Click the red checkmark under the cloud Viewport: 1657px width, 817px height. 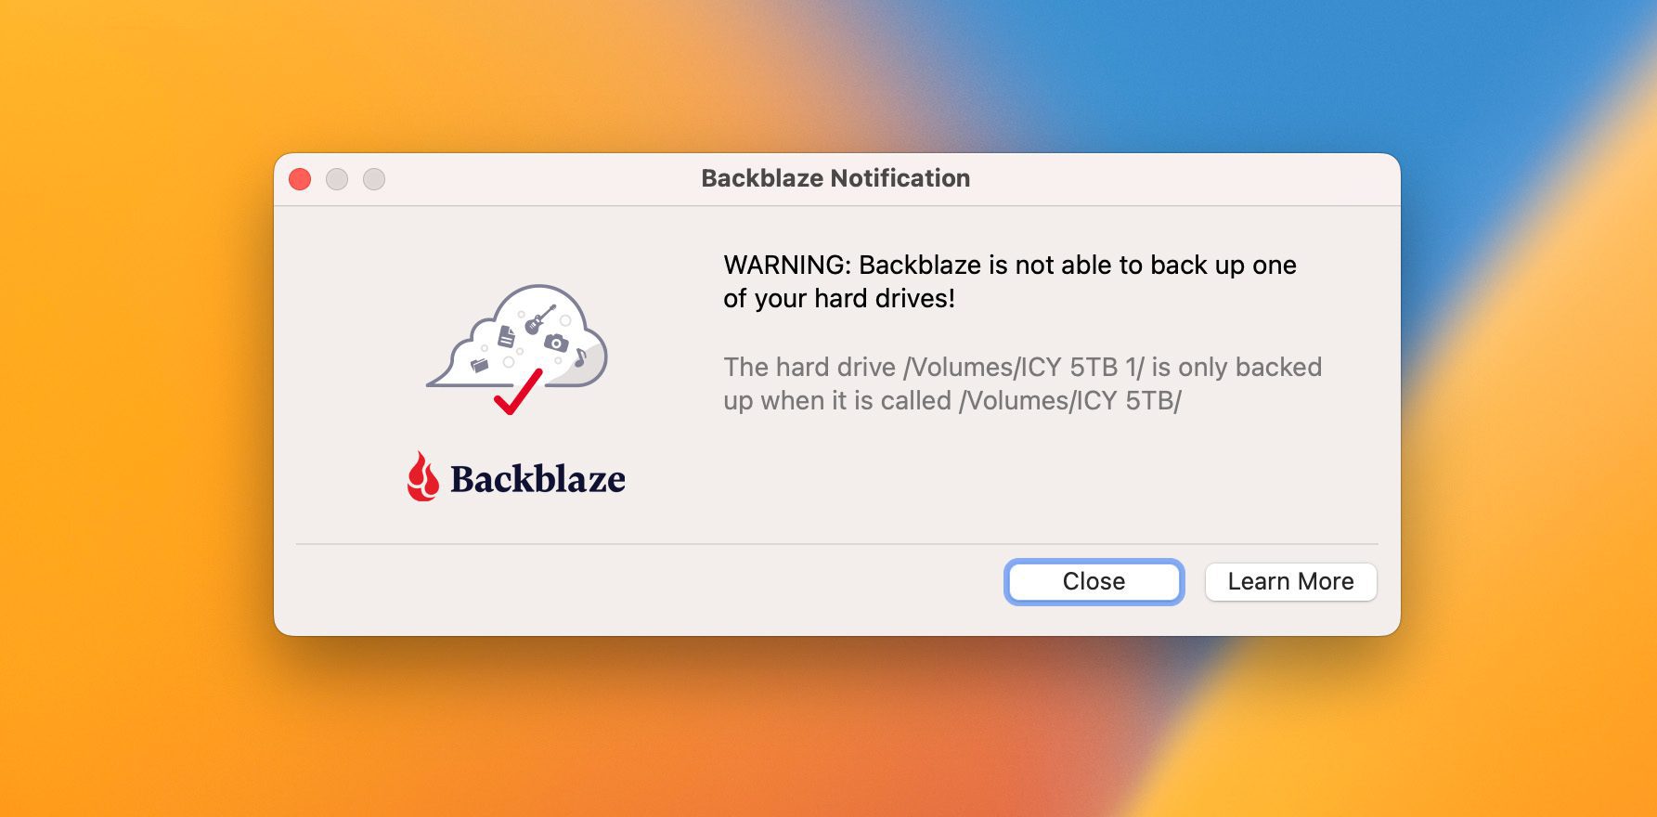[x=518, y=392]
